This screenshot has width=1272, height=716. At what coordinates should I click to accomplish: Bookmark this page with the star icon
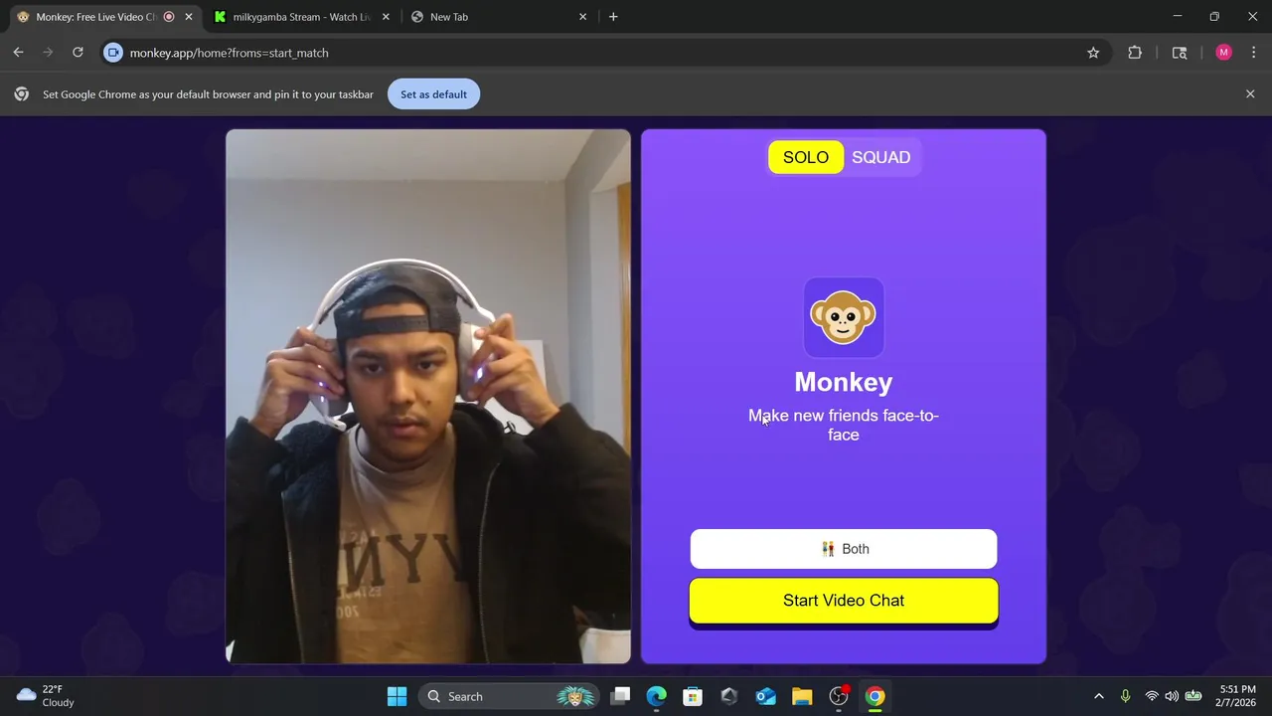tap(1093, 53)
